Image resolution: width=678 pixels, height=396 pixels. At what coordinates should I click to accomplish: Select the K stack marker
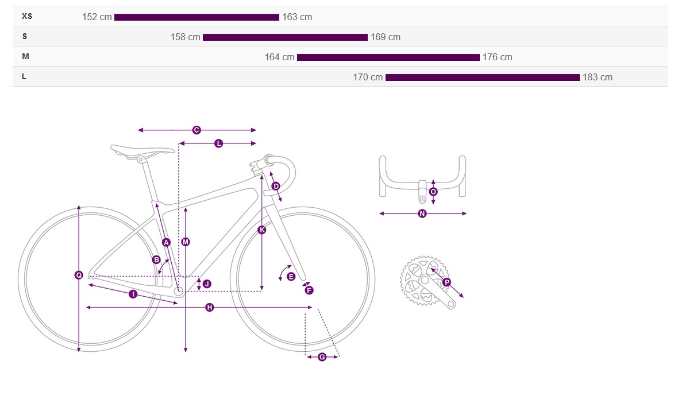[261, 230]
